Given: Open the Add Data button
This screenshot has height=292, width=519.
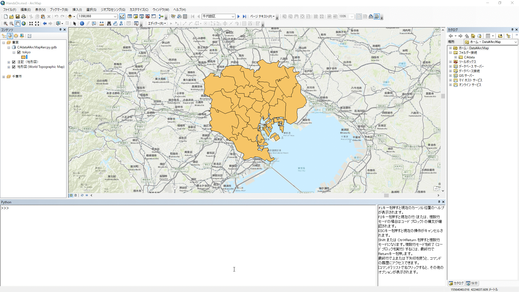Looking at the screenshot, I should pyautogui.click(x=70, y=16).
